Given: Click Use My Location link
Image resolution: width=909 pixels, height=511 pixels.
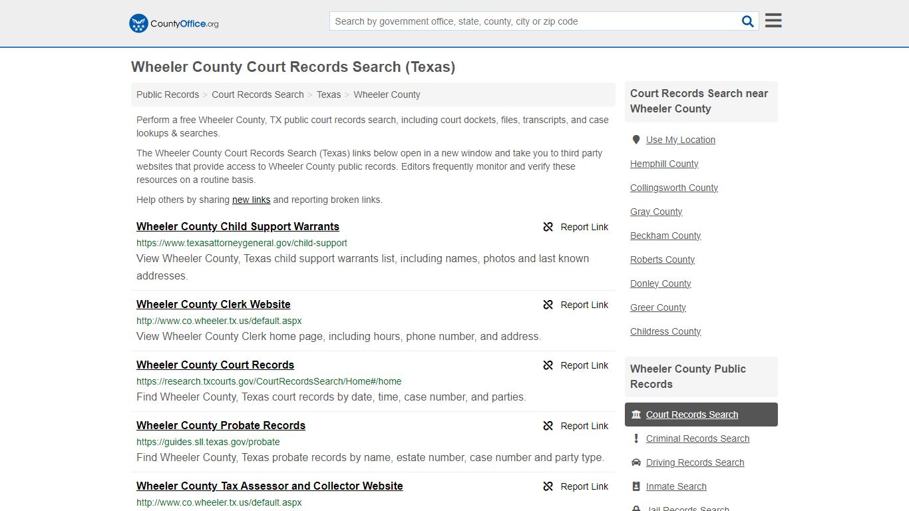Looking at the screenshot, I should (681, 140).
